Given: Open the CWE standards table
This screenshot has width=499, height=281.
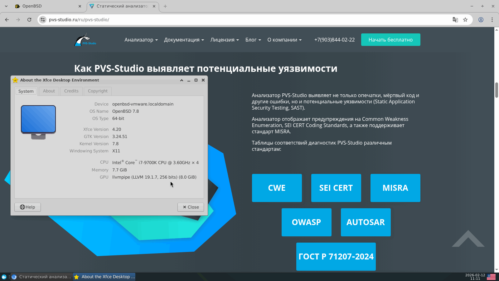Looking at the screenshot, I should point(277,188).
